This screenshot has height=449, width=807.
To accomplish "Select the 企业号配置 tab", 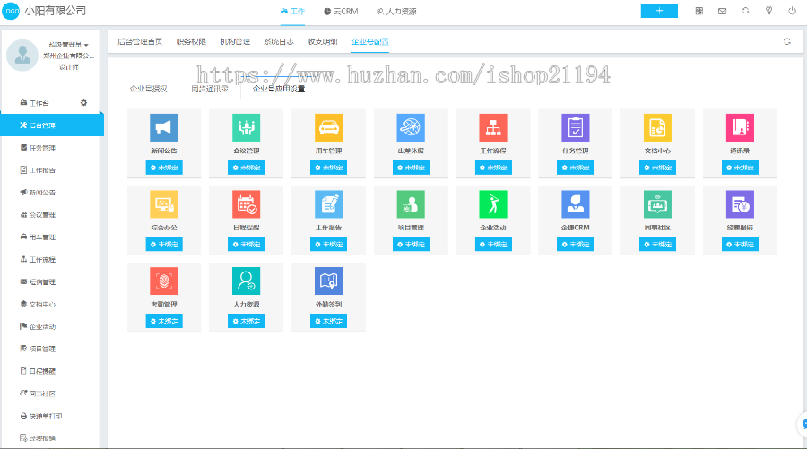I will click(370, 41).
